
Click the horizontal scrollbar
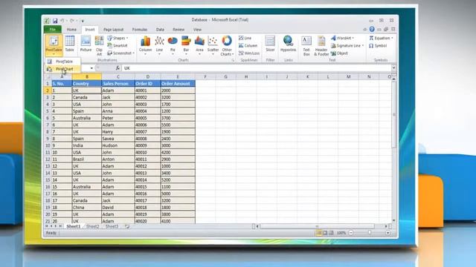(x=318, y=226)
